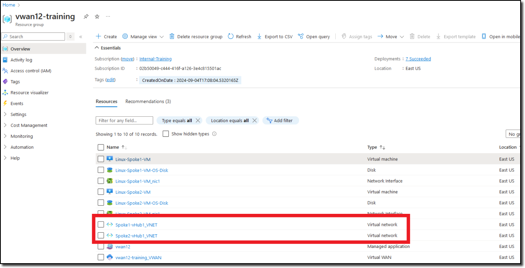Open the Overview sidebar item
Image resolution: width=525 pixels, height=268 pixels.
43,49
